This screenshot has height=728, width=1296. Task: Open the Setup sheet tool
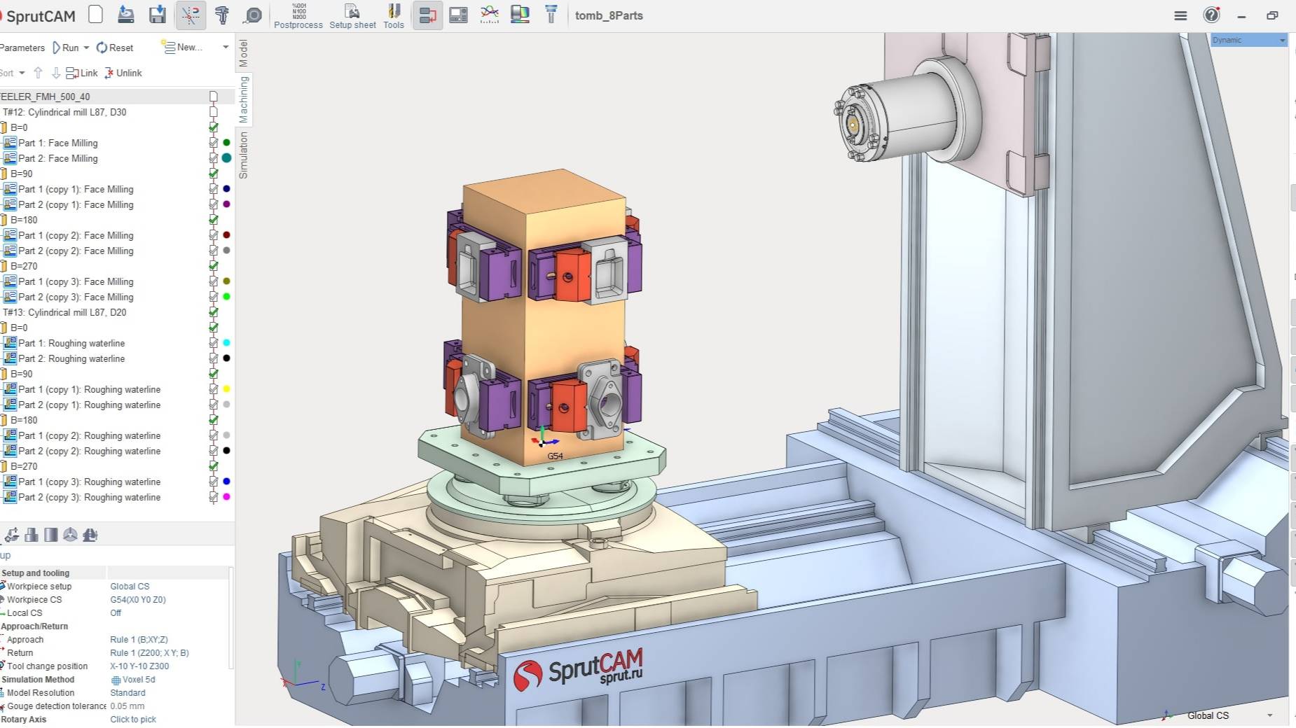(x=352, y=16)
